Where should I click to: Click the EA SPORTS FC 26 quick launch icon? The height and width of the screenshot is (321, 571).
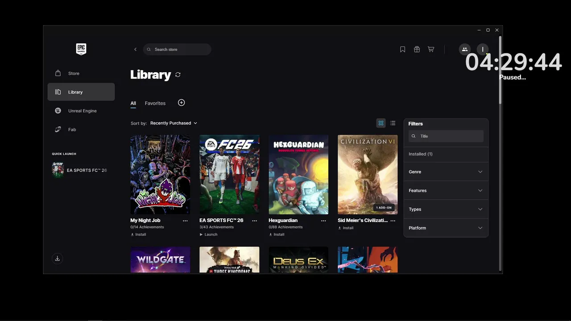click(58, 170)
